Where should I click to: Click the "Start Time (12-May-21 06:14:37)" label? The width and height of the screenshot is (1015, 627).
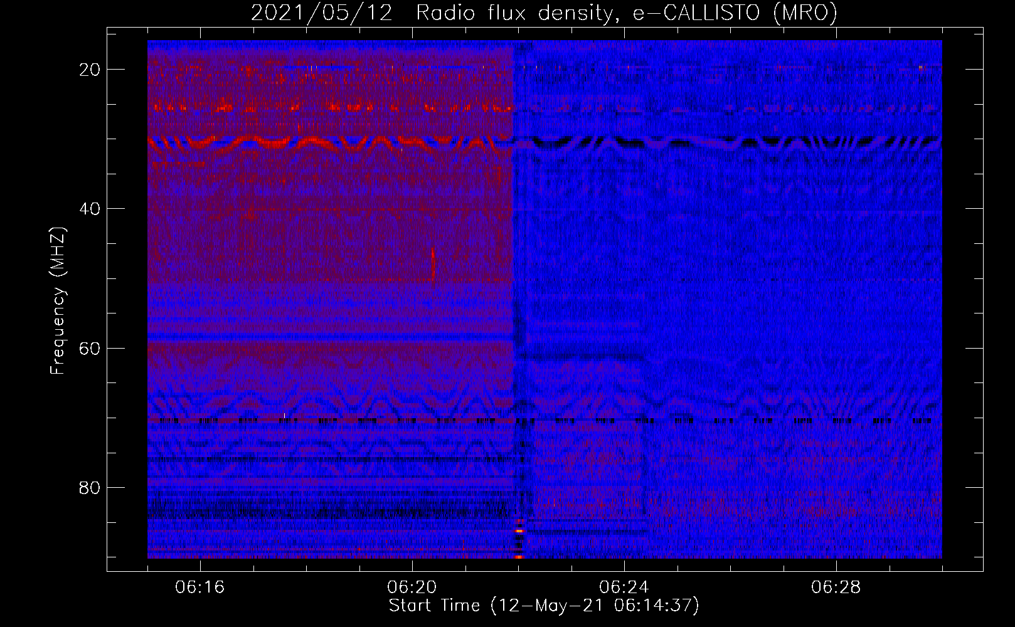pyautogui.click(x=544, y=606)
